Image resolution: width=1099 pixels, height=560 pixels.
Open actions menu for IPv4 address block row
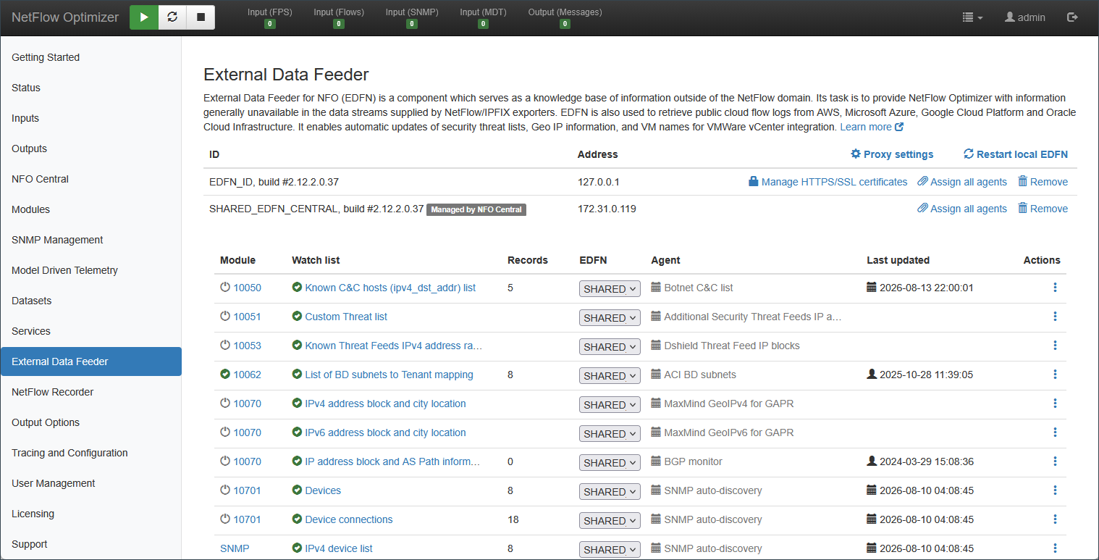[1055, 404]
